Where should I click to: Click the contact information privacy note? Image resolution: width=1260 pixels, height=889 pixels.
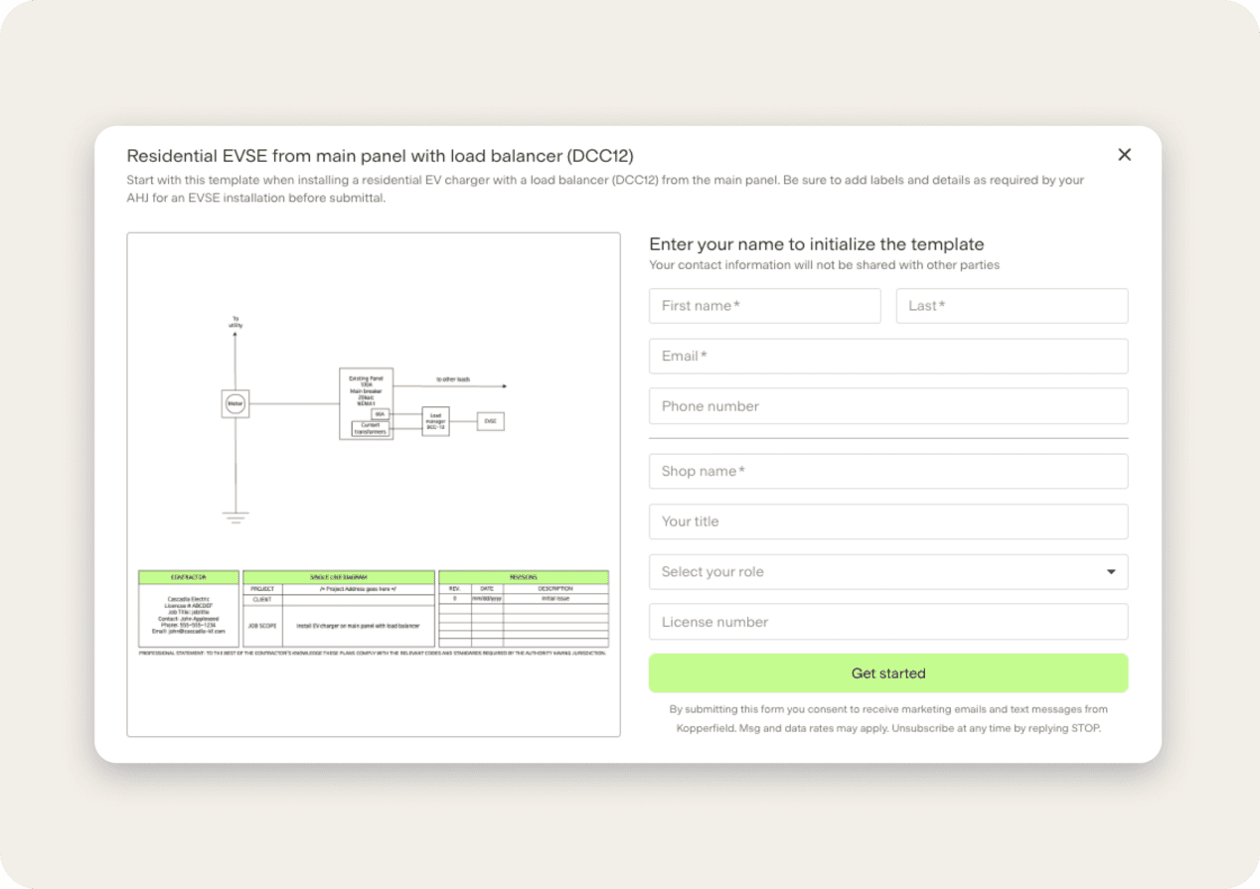click(x=825, y=265)
